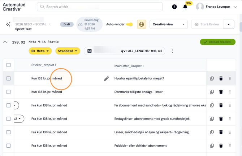The height and width of the screenshot is (156, 242).
Task: Open notifications bell icon
Action: pos(185,7)
